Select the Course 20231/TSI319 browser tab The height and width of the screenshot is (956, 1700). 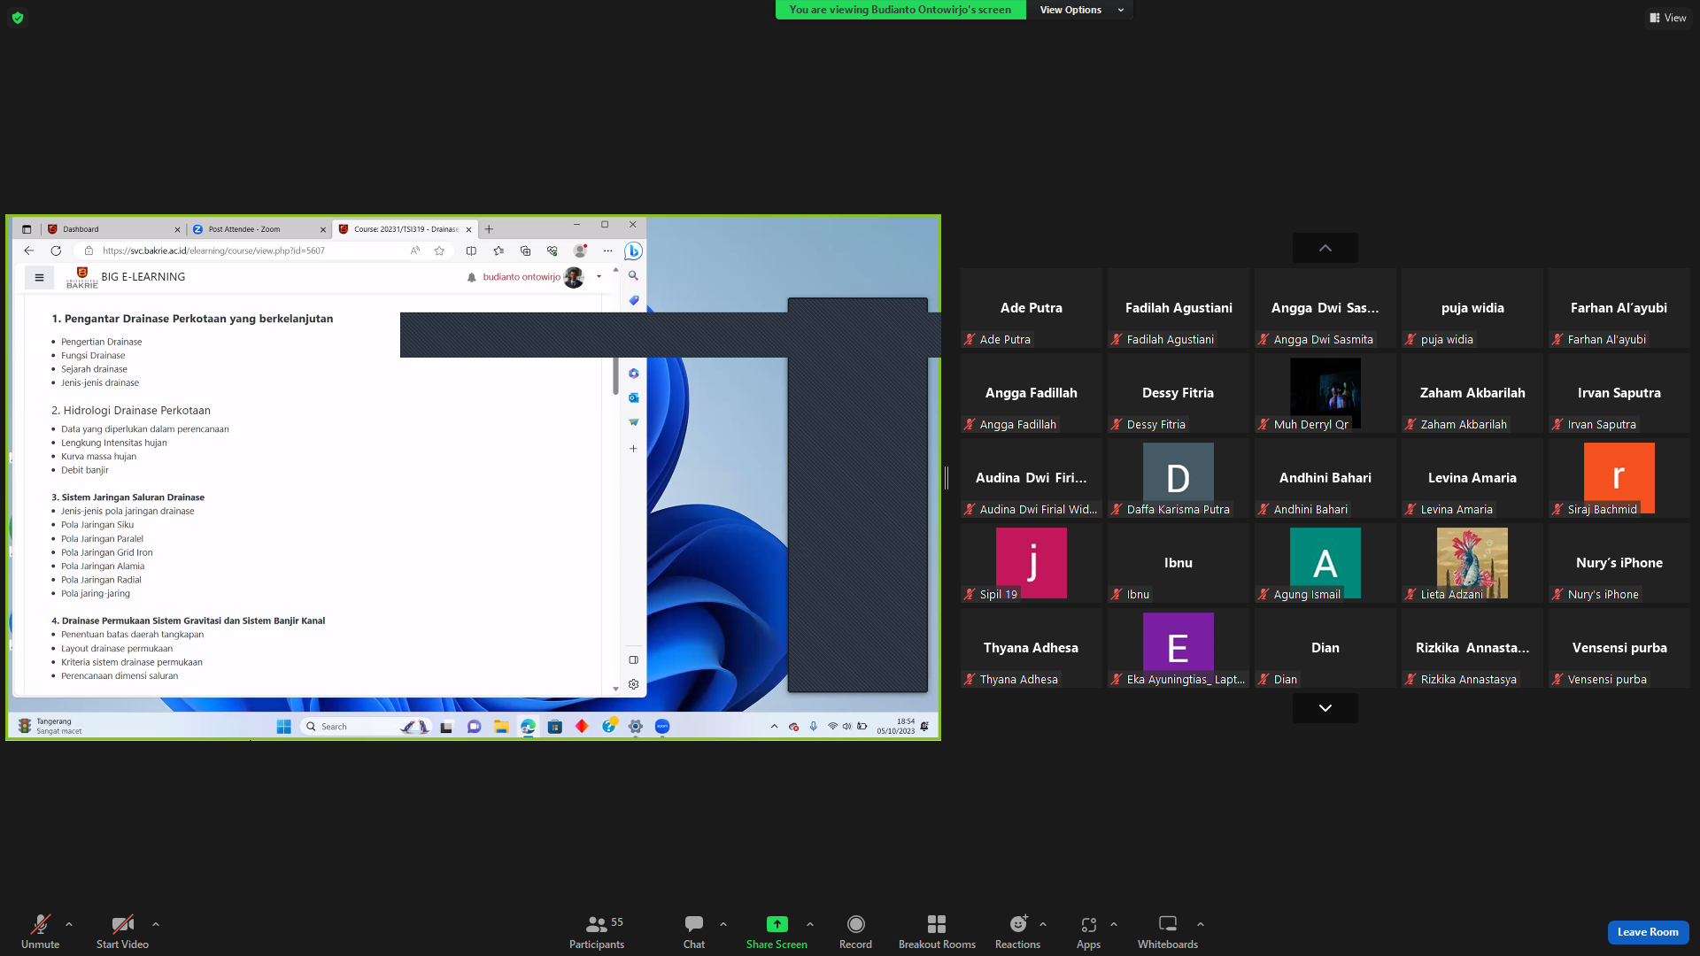(406, 229)
